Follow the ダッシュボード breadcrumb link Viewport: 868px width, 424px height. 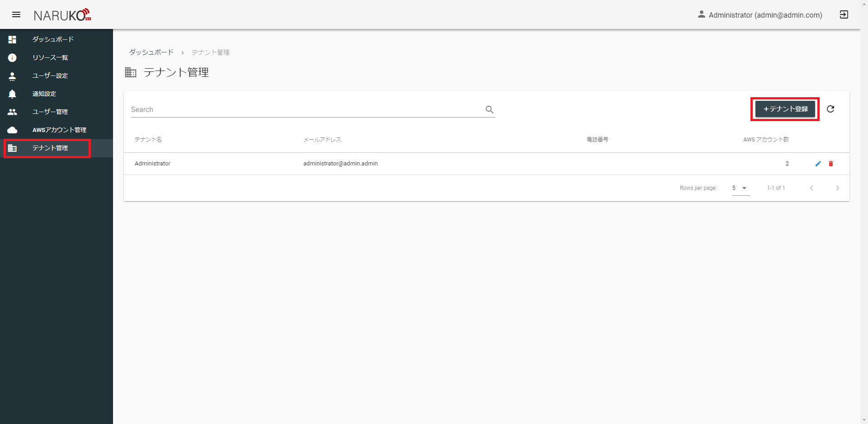[151, 52]
